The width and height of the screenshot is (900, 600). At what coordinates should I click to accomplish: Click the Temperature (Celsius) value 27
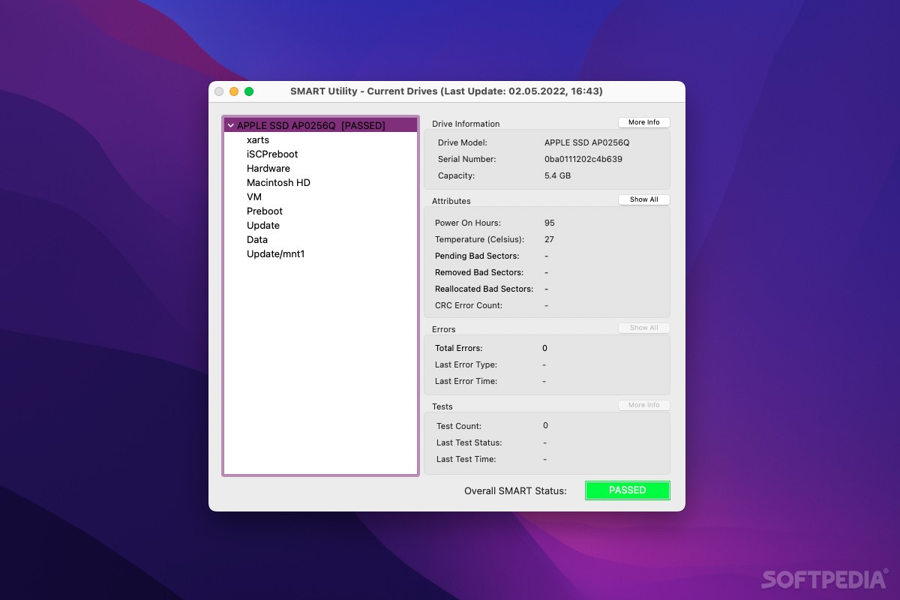click(550, 239)
